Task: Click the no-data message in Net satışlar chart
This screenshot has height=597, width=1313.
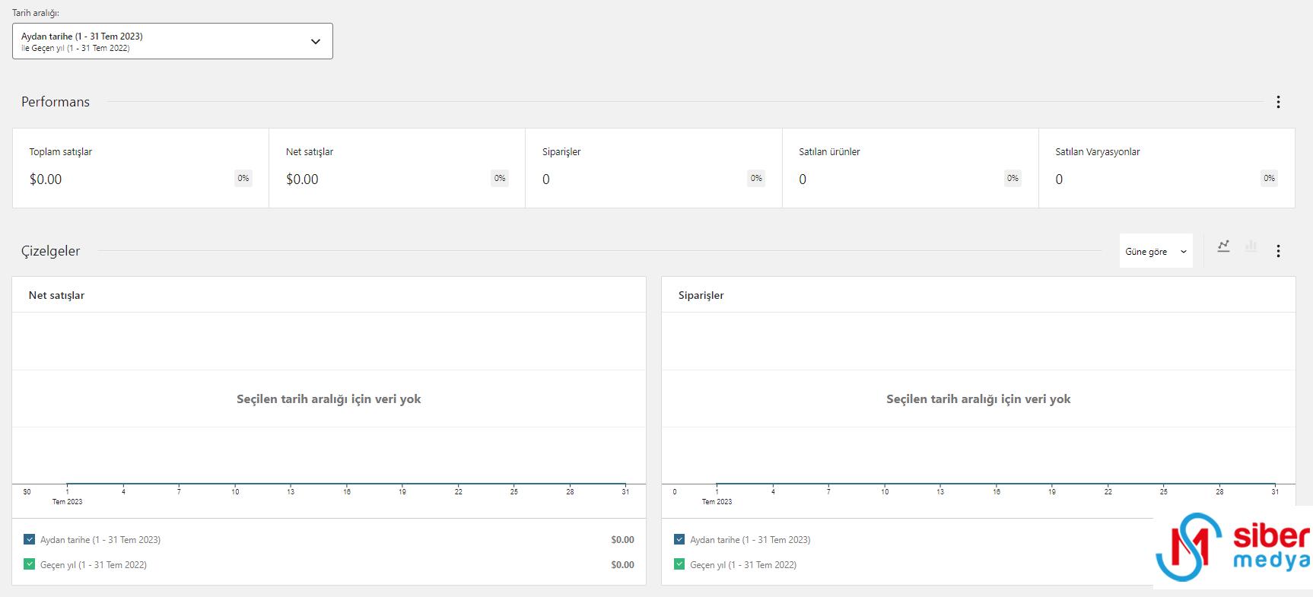Action: tap(329, 399)
